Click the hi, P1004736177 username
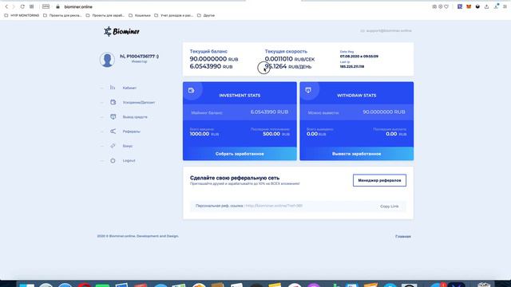The width and height of the screenshot is (511, 287). click(x=139, y=57)
